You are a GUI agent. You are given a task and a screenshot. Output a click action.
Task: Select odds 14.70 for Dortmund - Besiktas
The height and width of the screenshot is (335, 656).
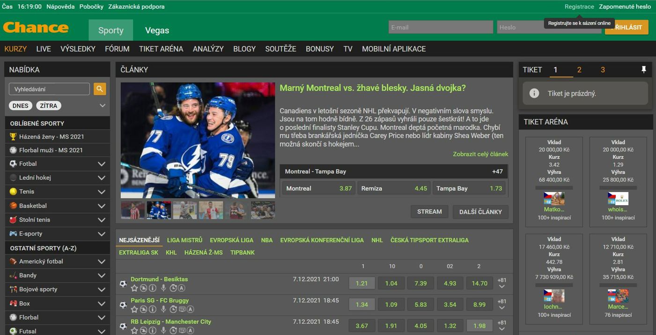pyautogui.click(x=479, y=283)
